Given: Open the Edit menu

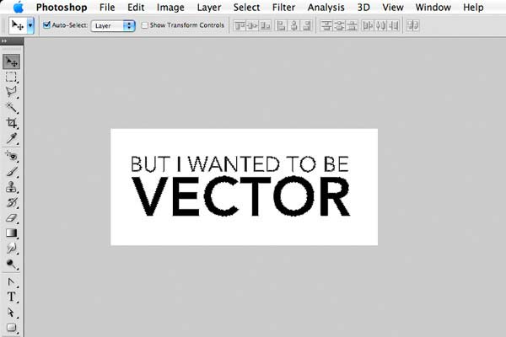Looking at the screenshot, I should tap(136, 7).
